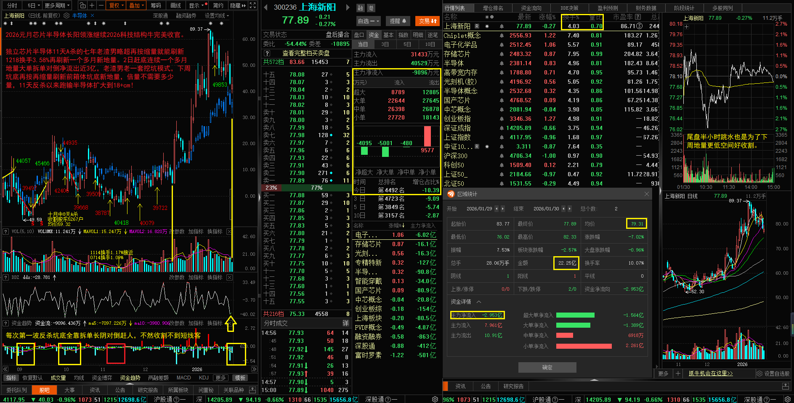
Task: Toggle the 资金趋势 indicator
Action: point(130,378)
